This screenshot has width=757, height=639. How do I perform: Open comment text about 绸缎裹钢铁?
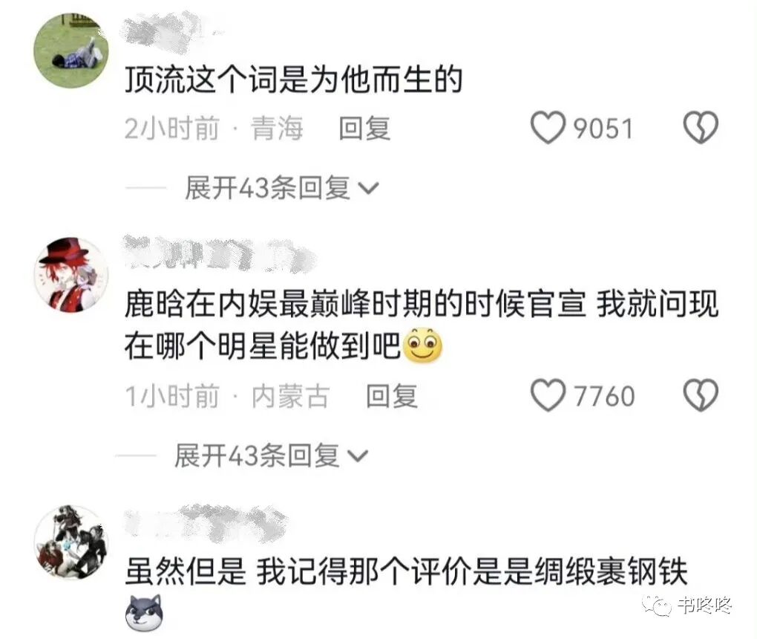[x=405, y=572]
